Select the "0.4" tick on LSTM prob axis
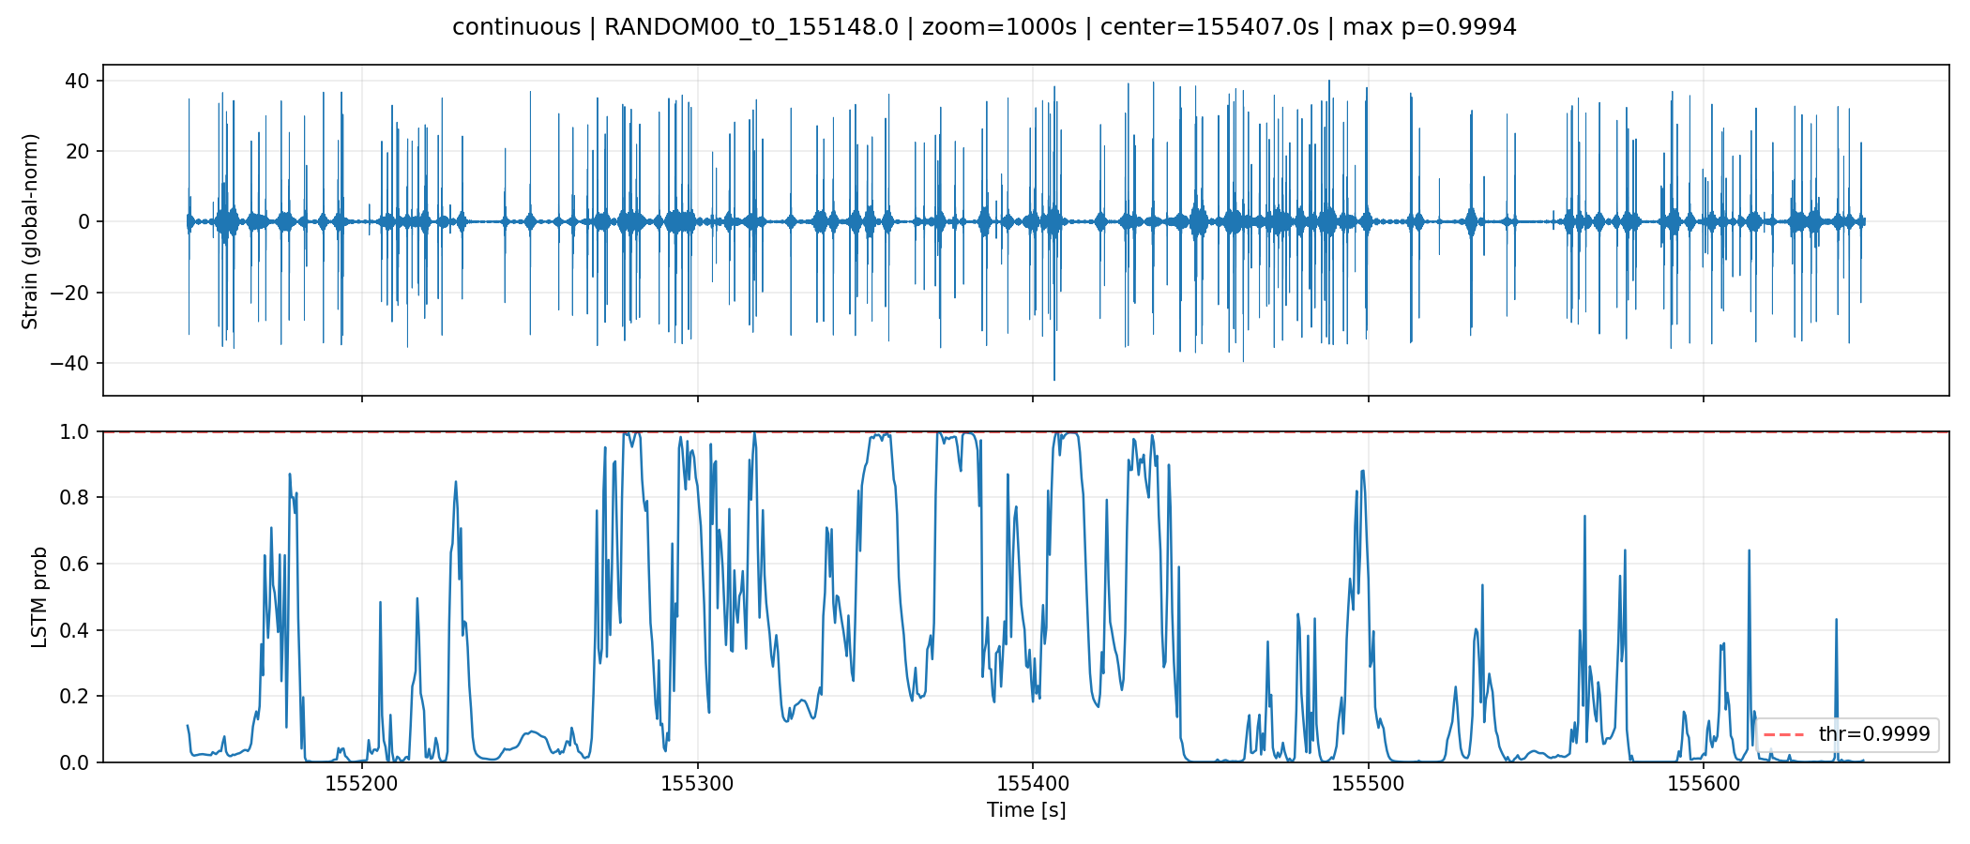Image resolution: width=1970 pixels, height=844 pixels. 73,630
